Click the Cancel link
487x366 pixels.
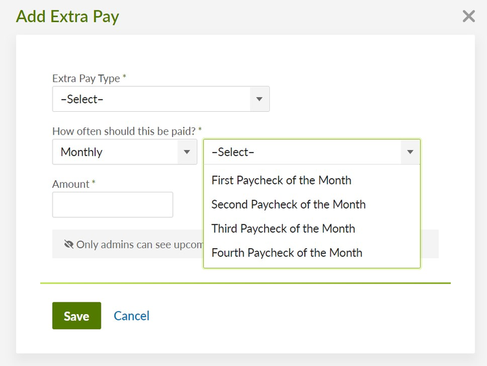[131, 316]
